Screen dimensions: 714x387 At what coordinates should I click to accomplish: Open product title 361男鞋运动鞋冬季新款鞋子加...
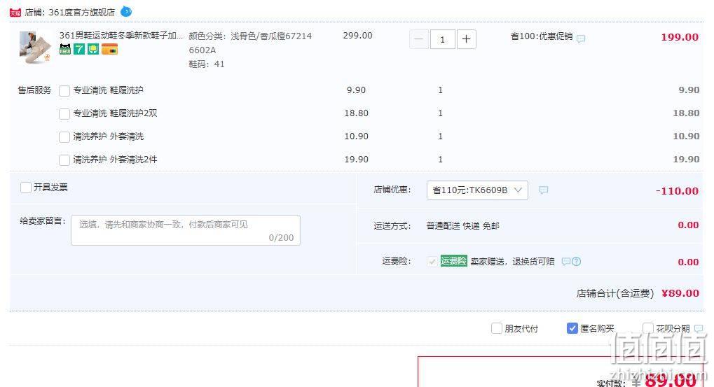[121, 36]
